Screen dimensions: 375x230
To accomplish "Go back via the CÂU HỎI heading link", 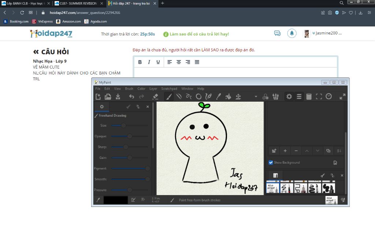I will coord(51,52).
